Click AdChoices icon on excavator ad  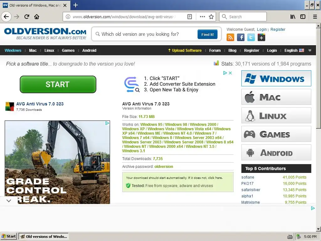[x=107, y=123]
